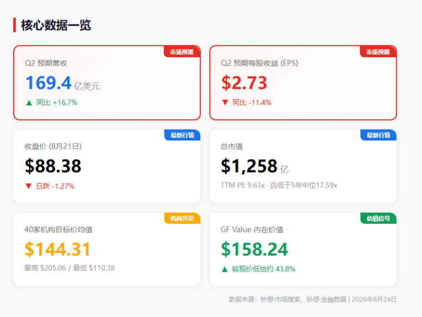Click the 数据来源 footer line

(312, 299)
